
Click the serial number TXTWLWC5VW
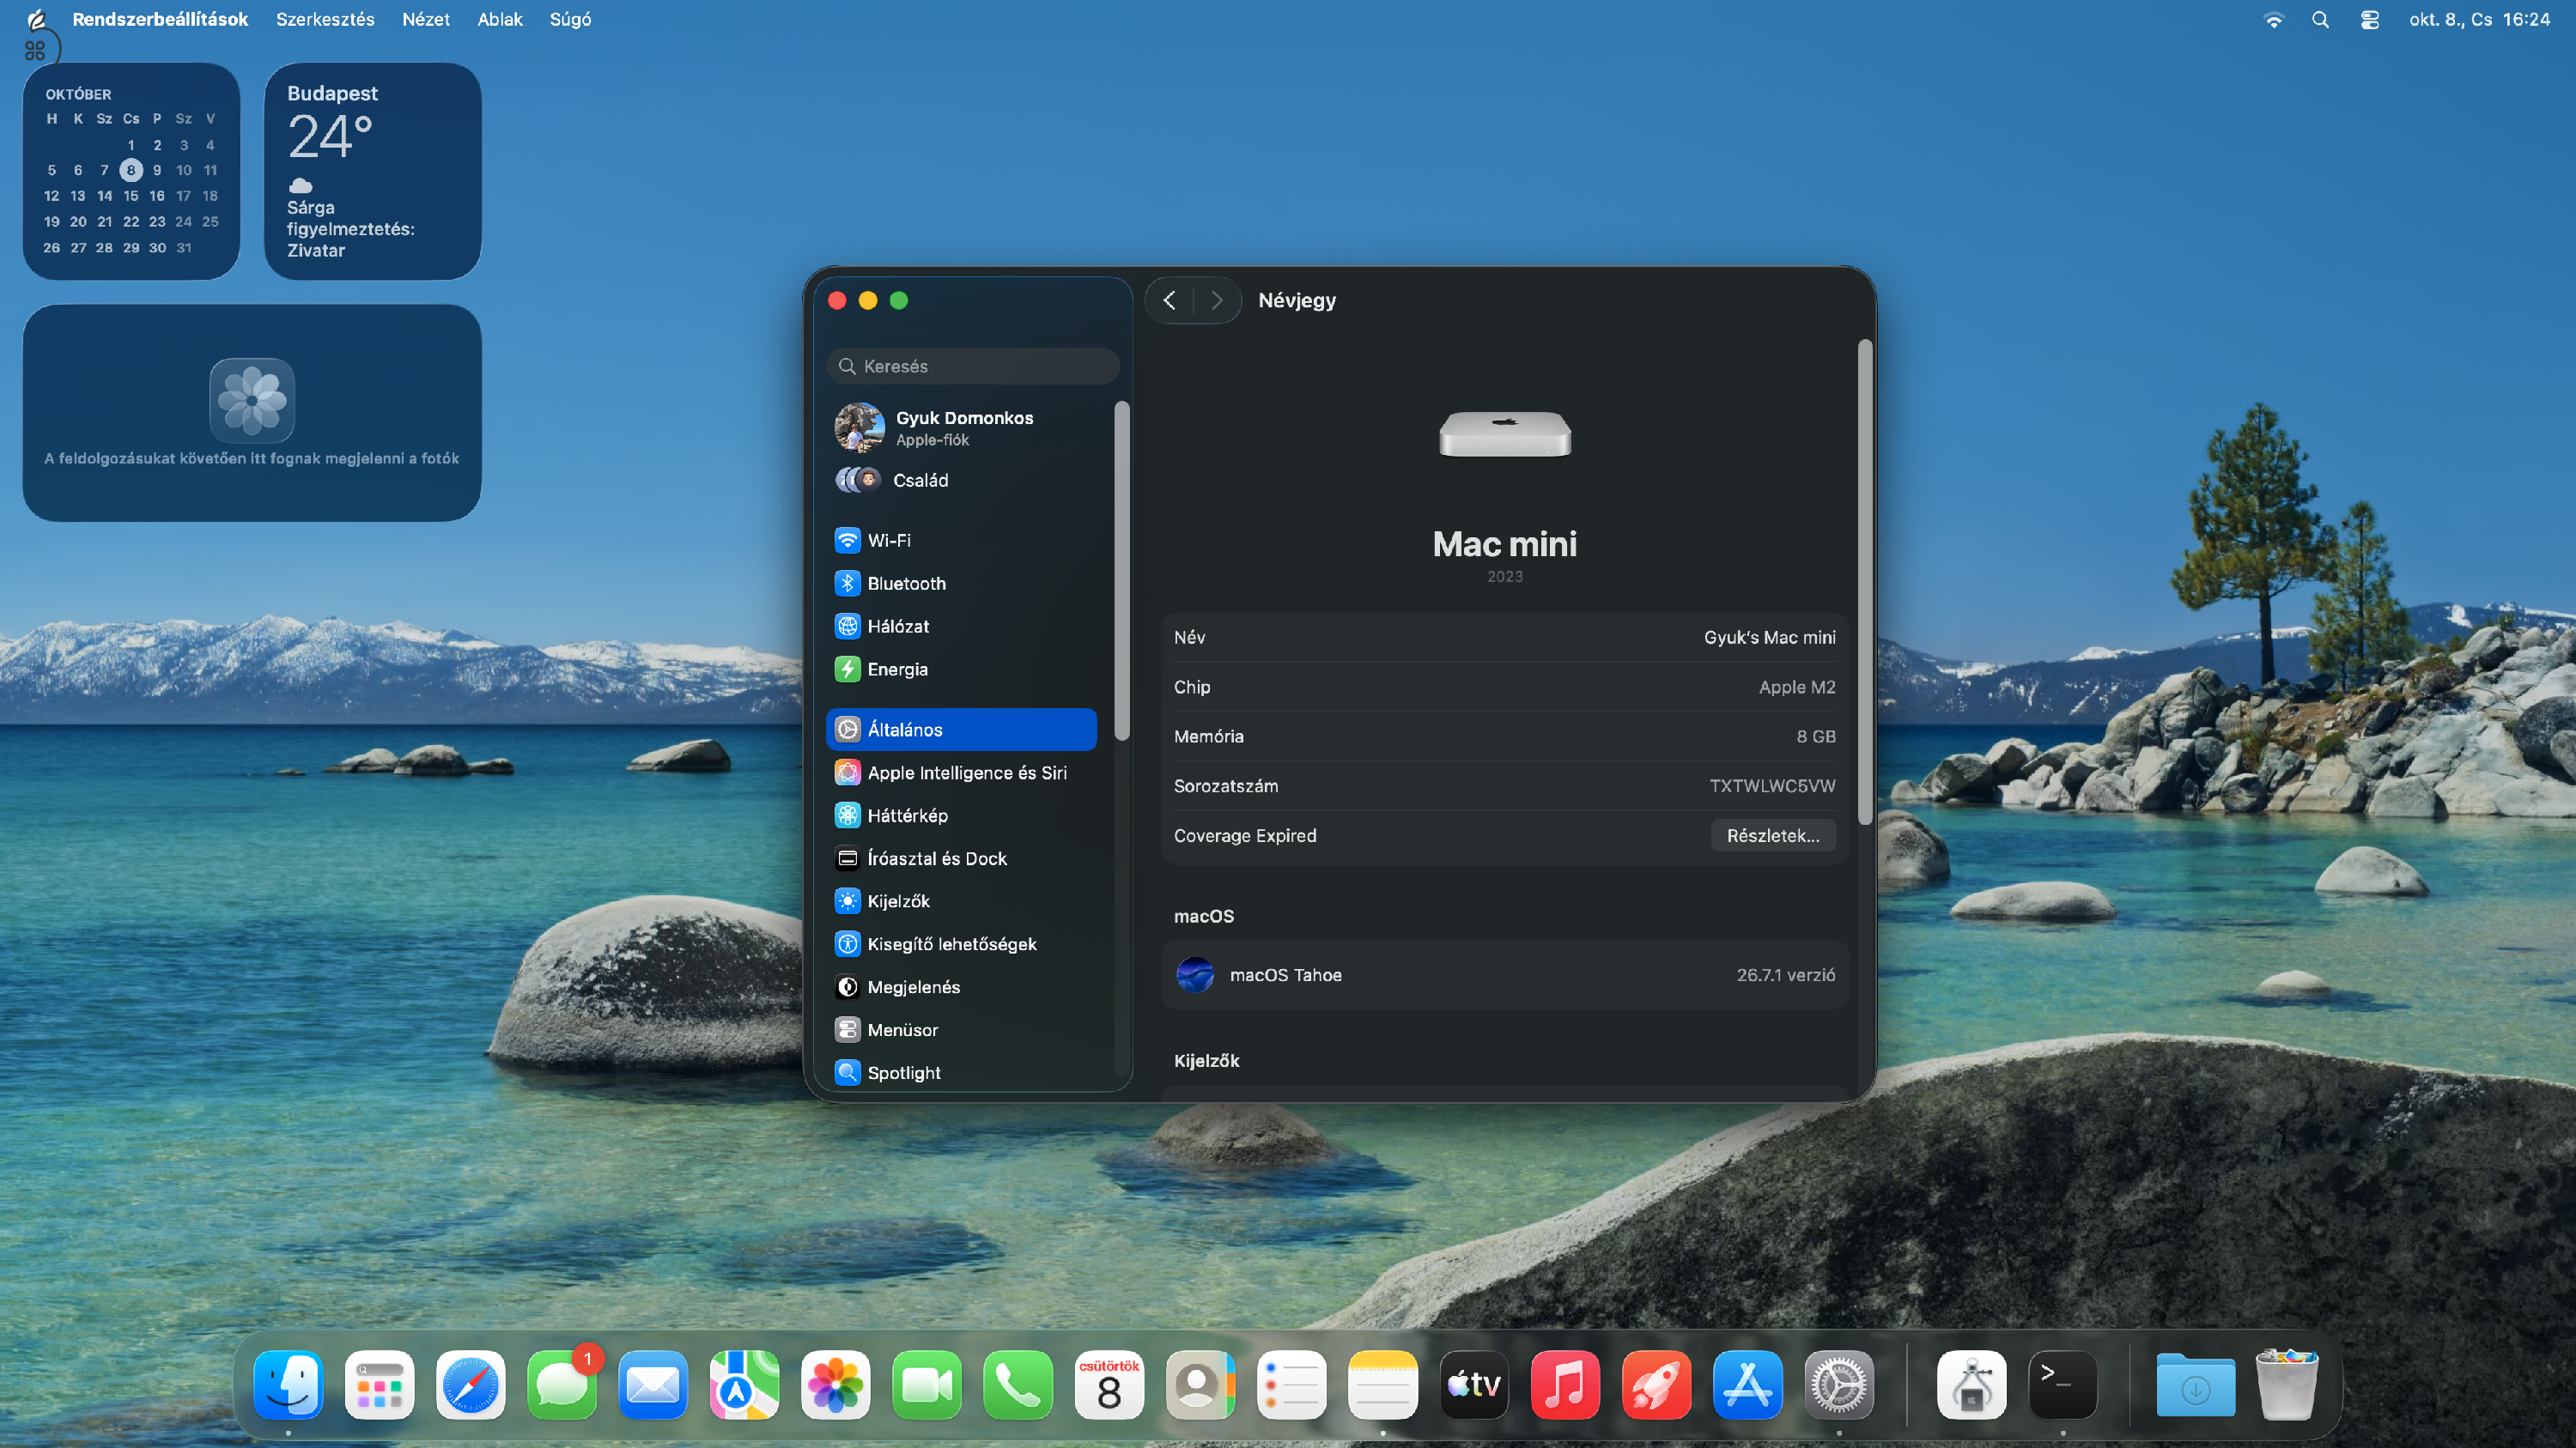[1772, 785]
